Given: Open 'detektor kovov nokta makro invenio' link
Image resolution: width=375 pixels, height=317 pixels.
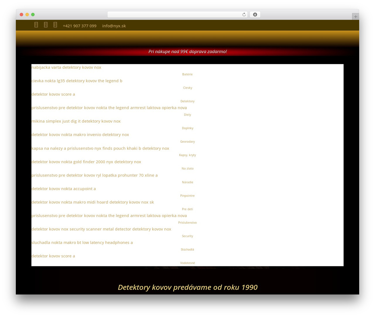Looking at the screenshot, I should pos(80,135).
